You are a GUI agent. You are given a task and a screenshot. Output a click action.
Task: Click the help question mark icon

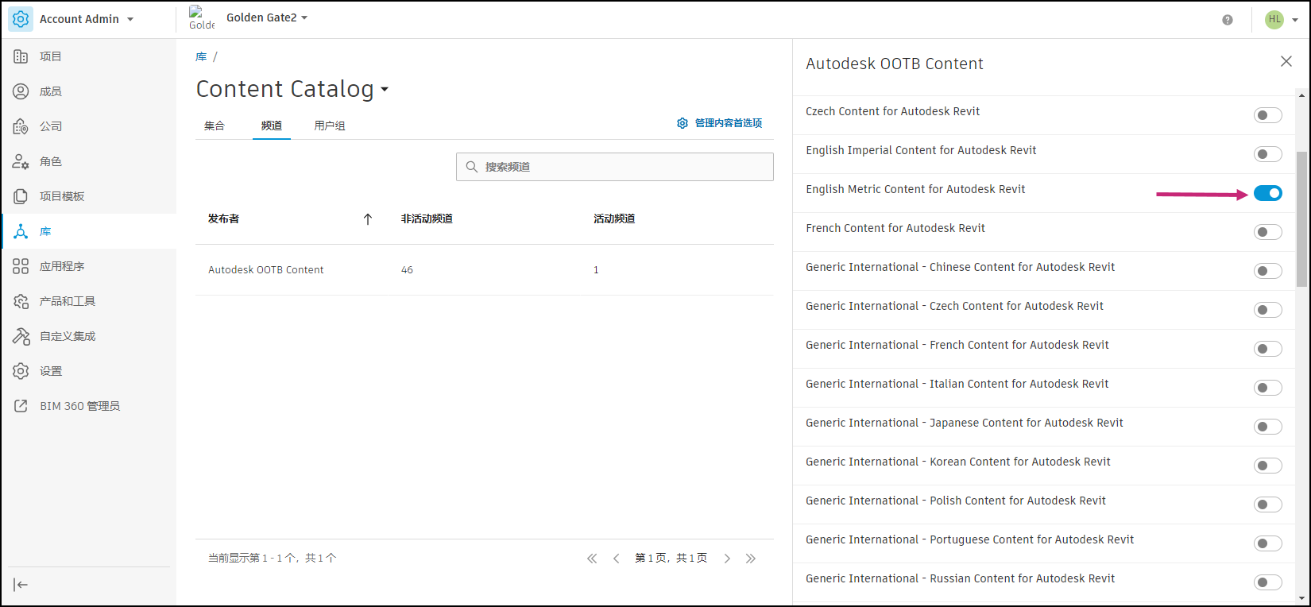pos(1228,20)
